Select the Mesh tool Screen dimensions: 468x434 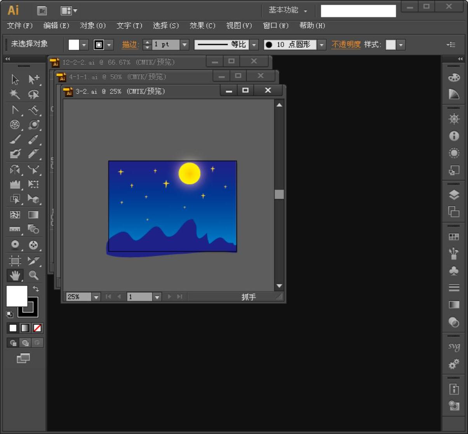(15, 215)
